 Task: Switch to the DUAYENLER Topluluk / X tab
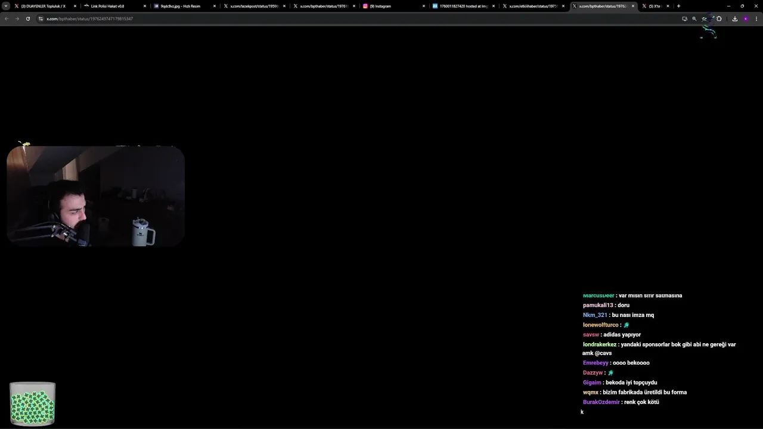pos(45,6)
